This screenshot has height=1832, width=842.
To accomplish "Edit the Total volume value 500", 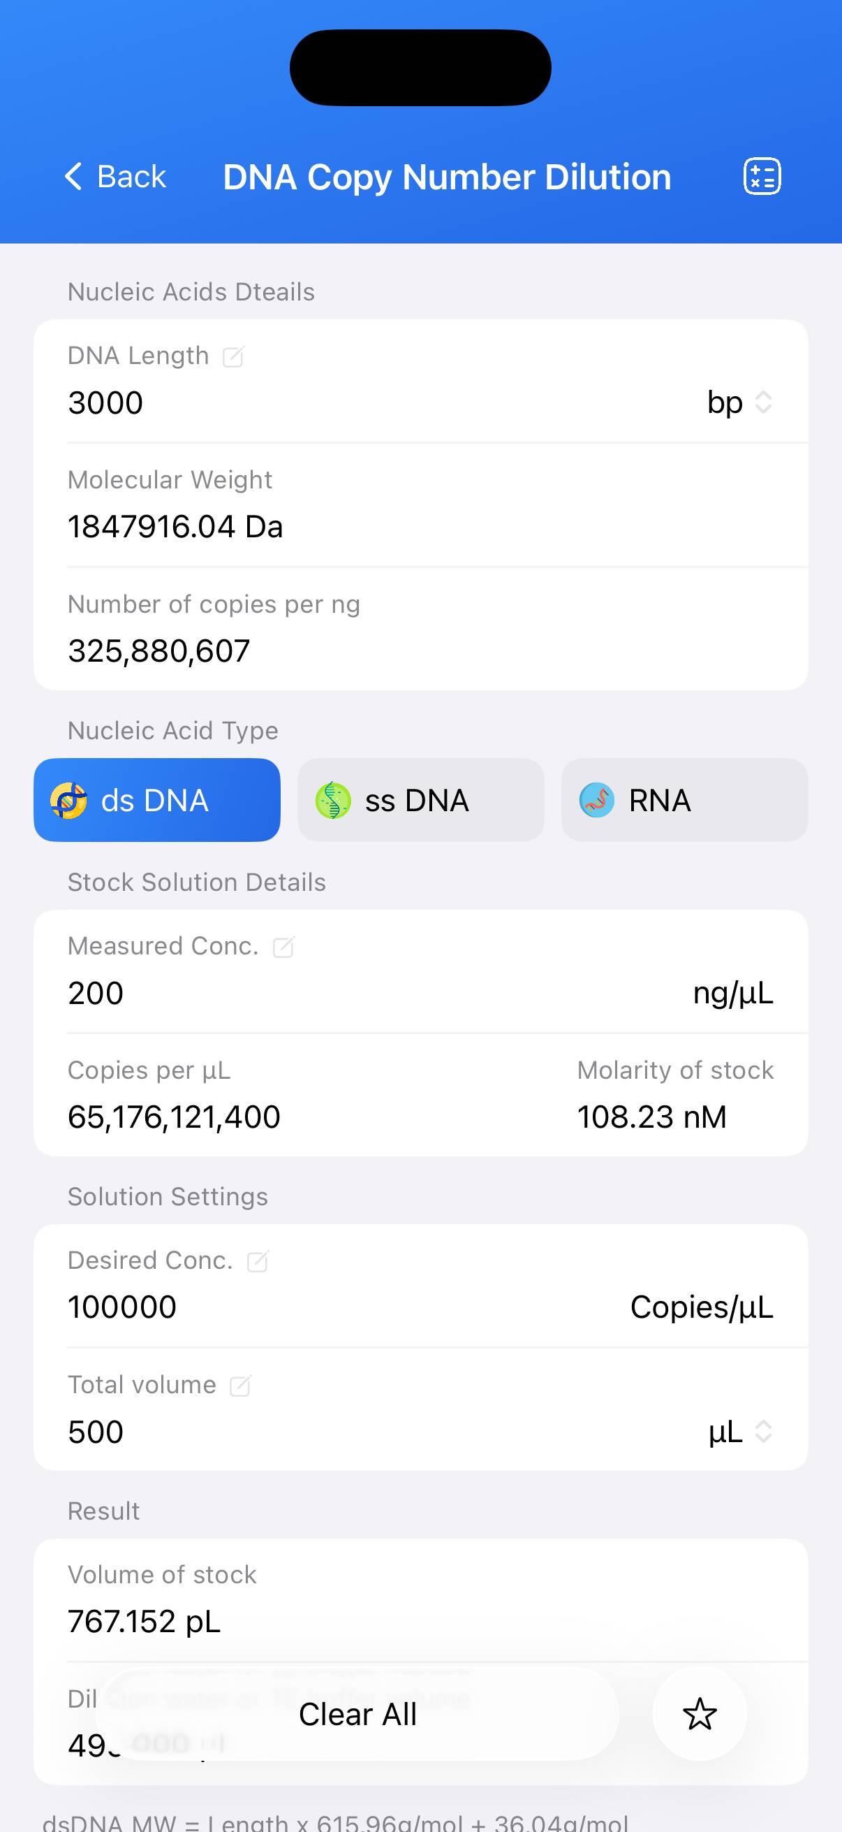I will coord(96,1432).
